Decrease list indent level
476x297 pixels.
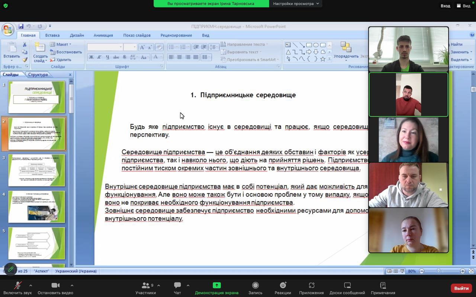[x=195, y=47]
